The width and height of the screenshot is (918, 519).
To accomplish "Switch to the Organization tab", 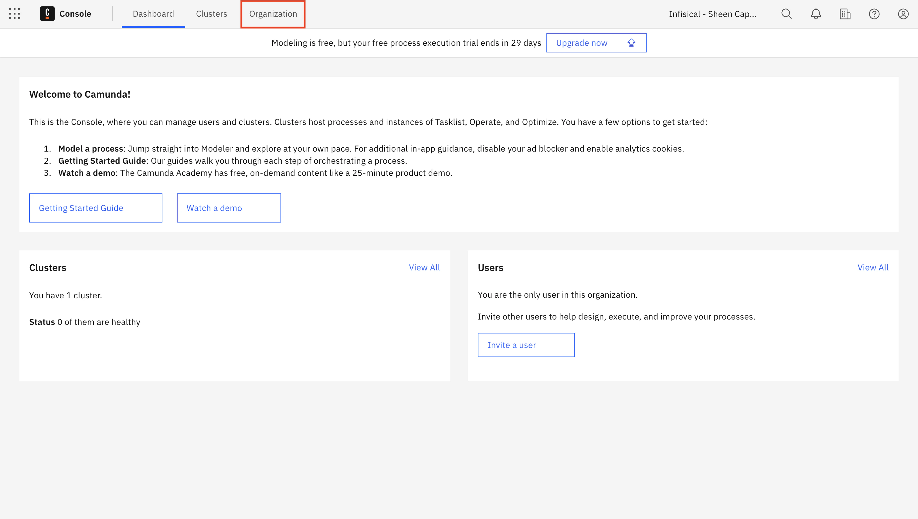I will tap(273, 14).
